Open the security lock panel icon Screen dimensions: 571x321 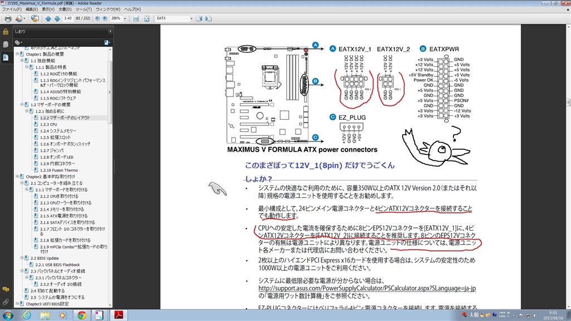(x=6, y=32)
